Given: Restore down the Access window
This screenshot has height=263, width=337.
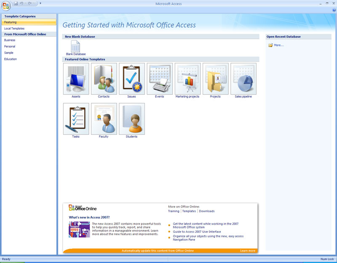Looking at the screenshot, I should pyautogui.click(x=327, y=3).
